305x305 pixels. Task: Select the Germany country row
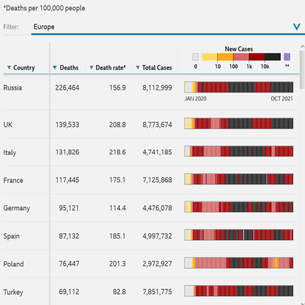pos(17,208)
